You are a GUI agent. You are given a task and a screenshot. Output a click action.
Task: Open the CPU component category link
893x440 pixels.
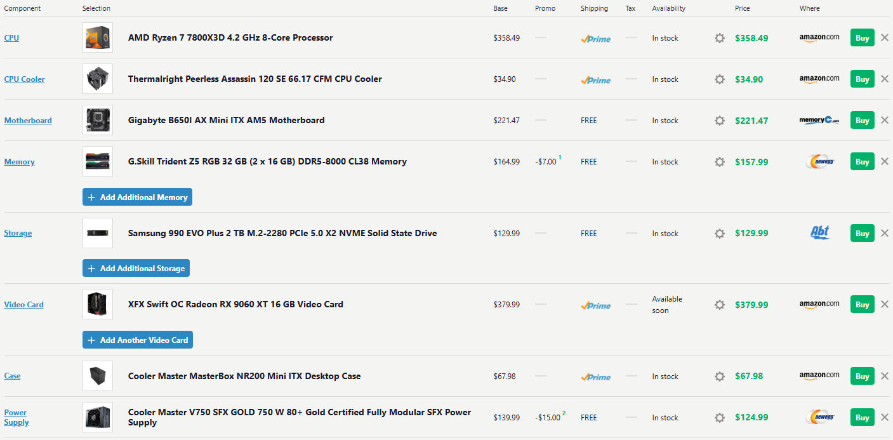11,38
